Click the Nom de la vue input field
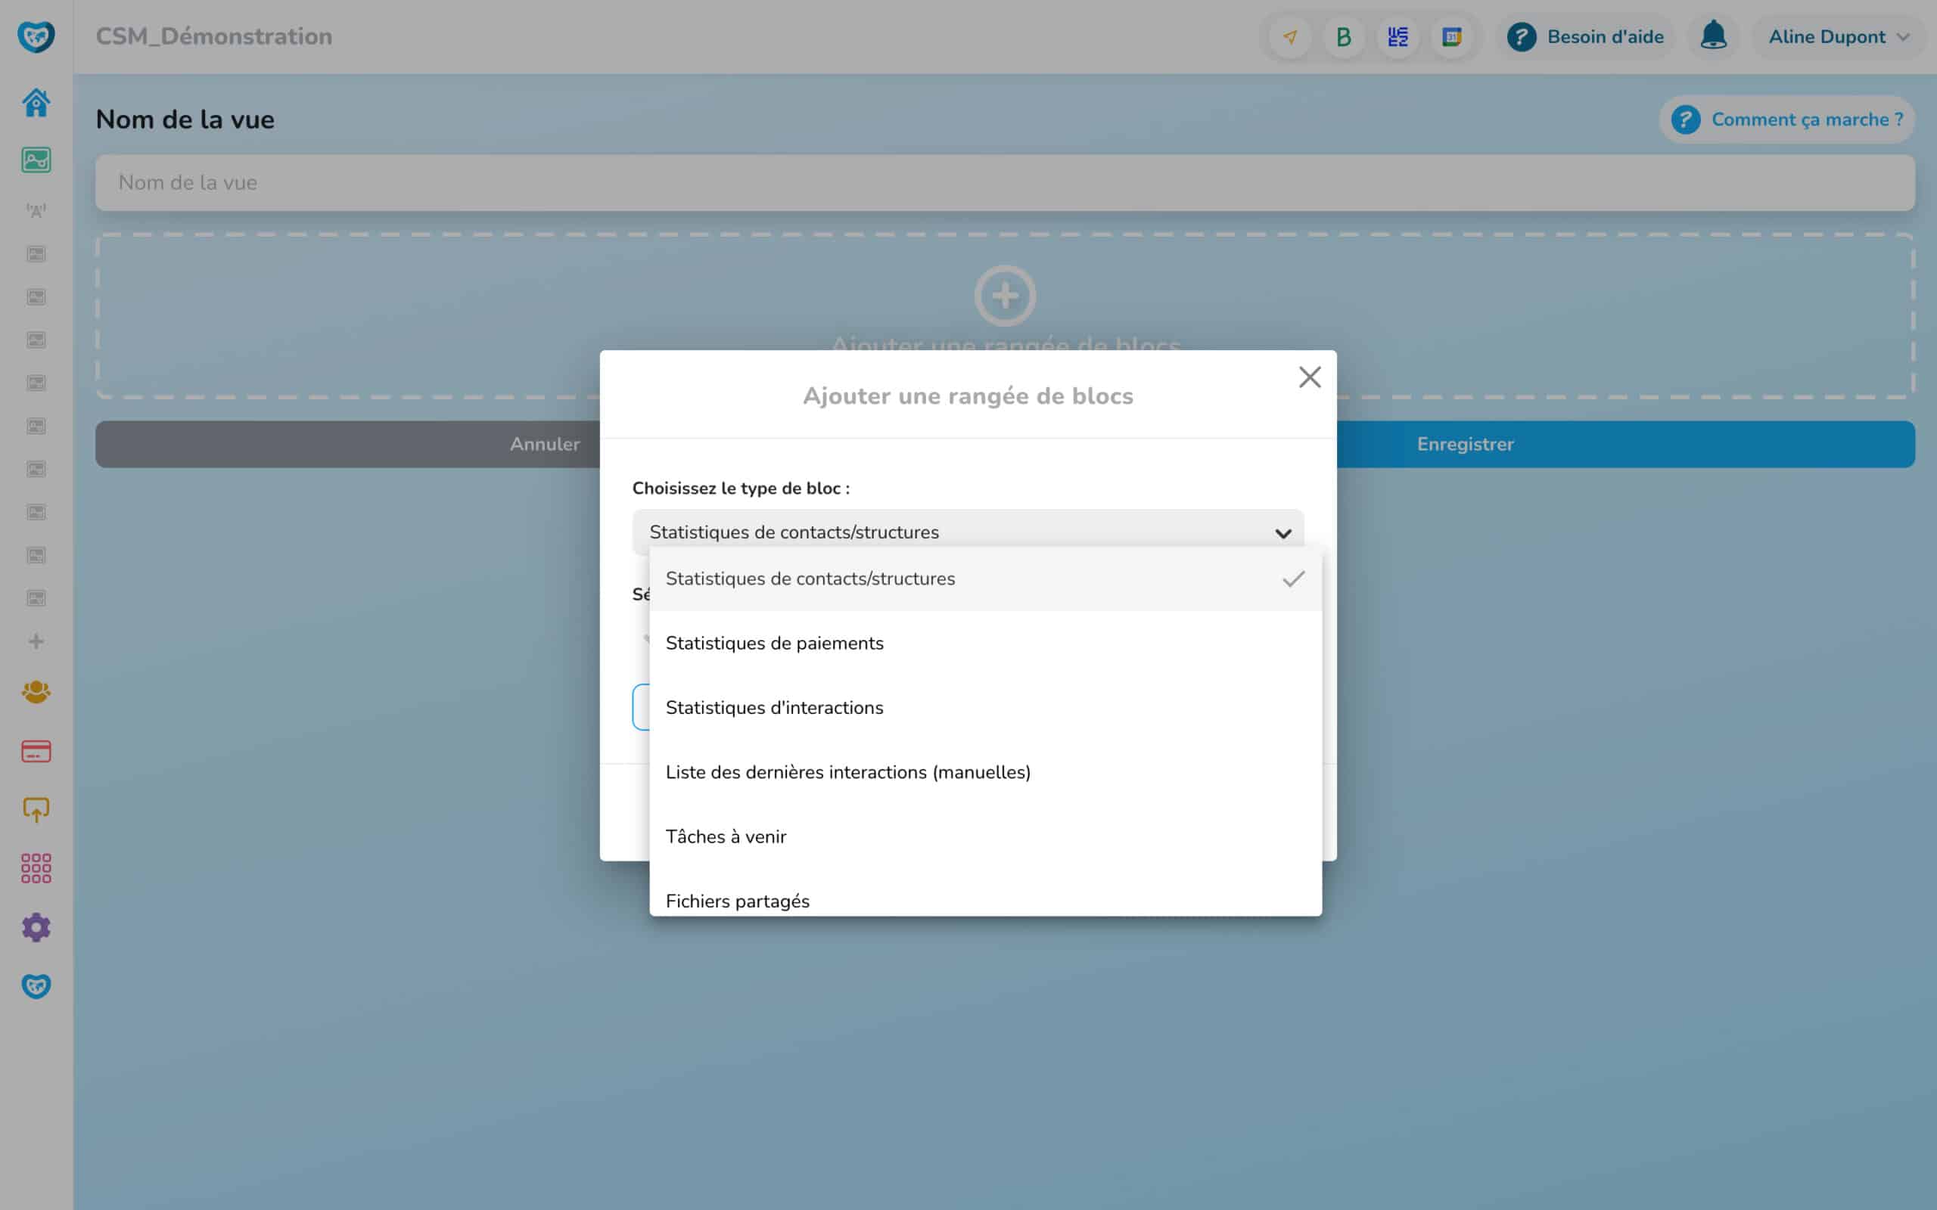Viewport: 1937px width, 1210px height. click(x=1005, y=183)
